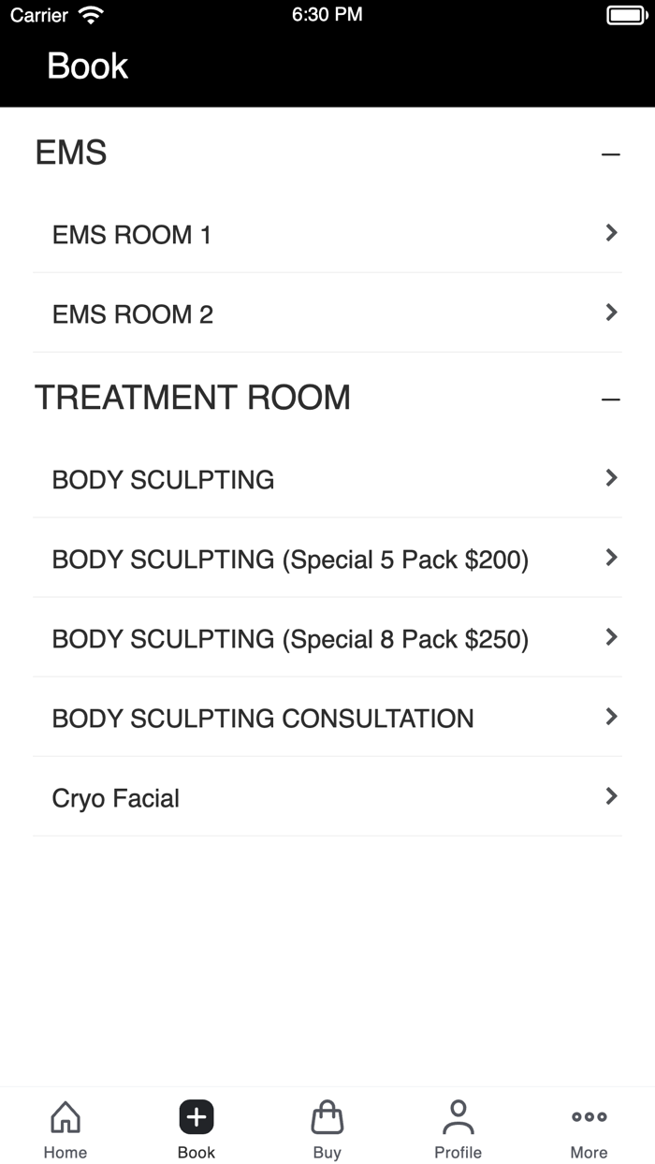
Task: Open EMS ROOM 2 booking
Action: coord(327,313)
